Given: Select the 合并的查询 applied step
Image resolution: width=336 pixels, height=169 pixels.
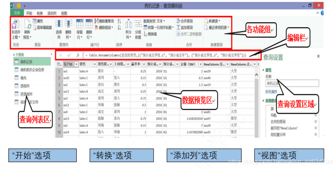Looking at the screenshot, I should click(278, 121).
